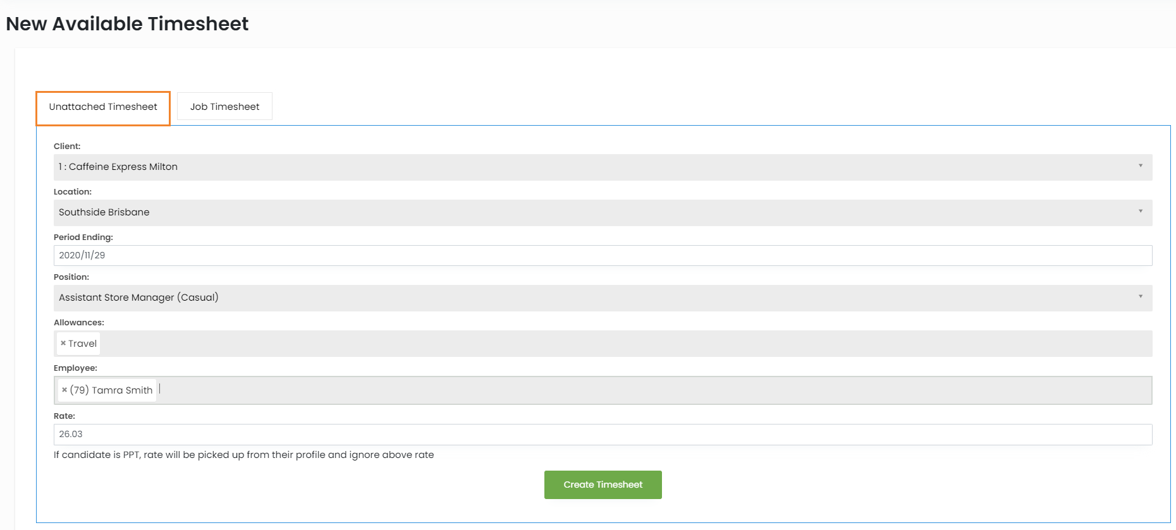Focus the Period Ending date field

pos(602,255)
